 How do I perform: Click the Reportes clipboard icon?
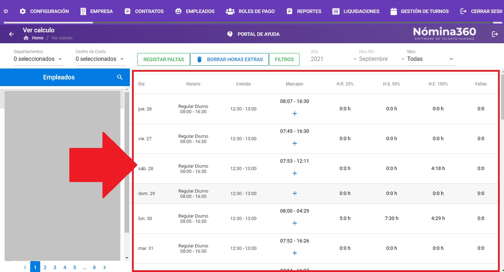289,11
